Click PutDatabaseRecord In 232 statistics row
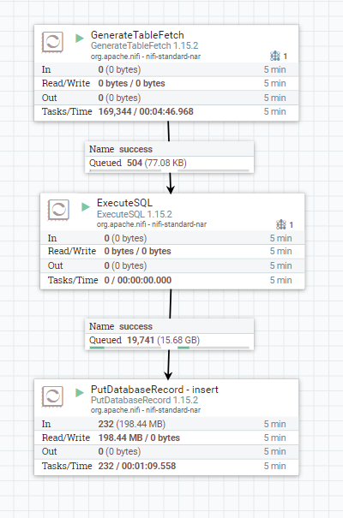 point(166,424)
